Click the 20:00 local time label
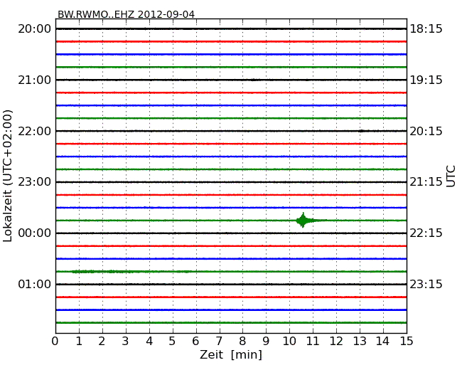Viewport: 462px width, 370px height. click(35, 29)
